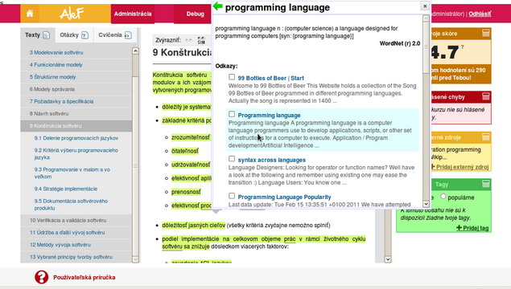Screen dimensions: 511x289
Task: Collapse the reported errors widget icon
Action: click(x=485, y=96)
